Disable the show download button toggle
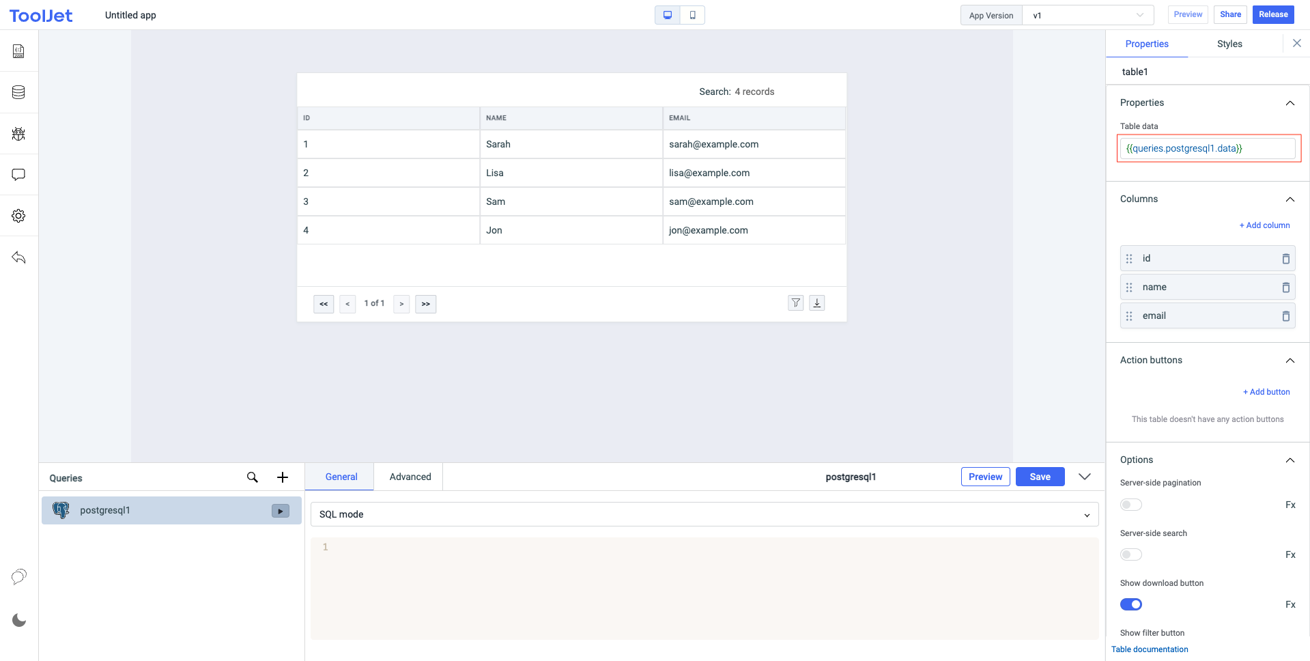 (x=1130, y=604)
